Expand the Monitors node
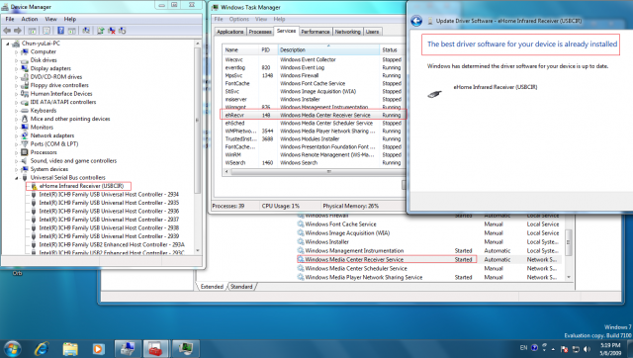633x358 pixels. coord(17,128)
